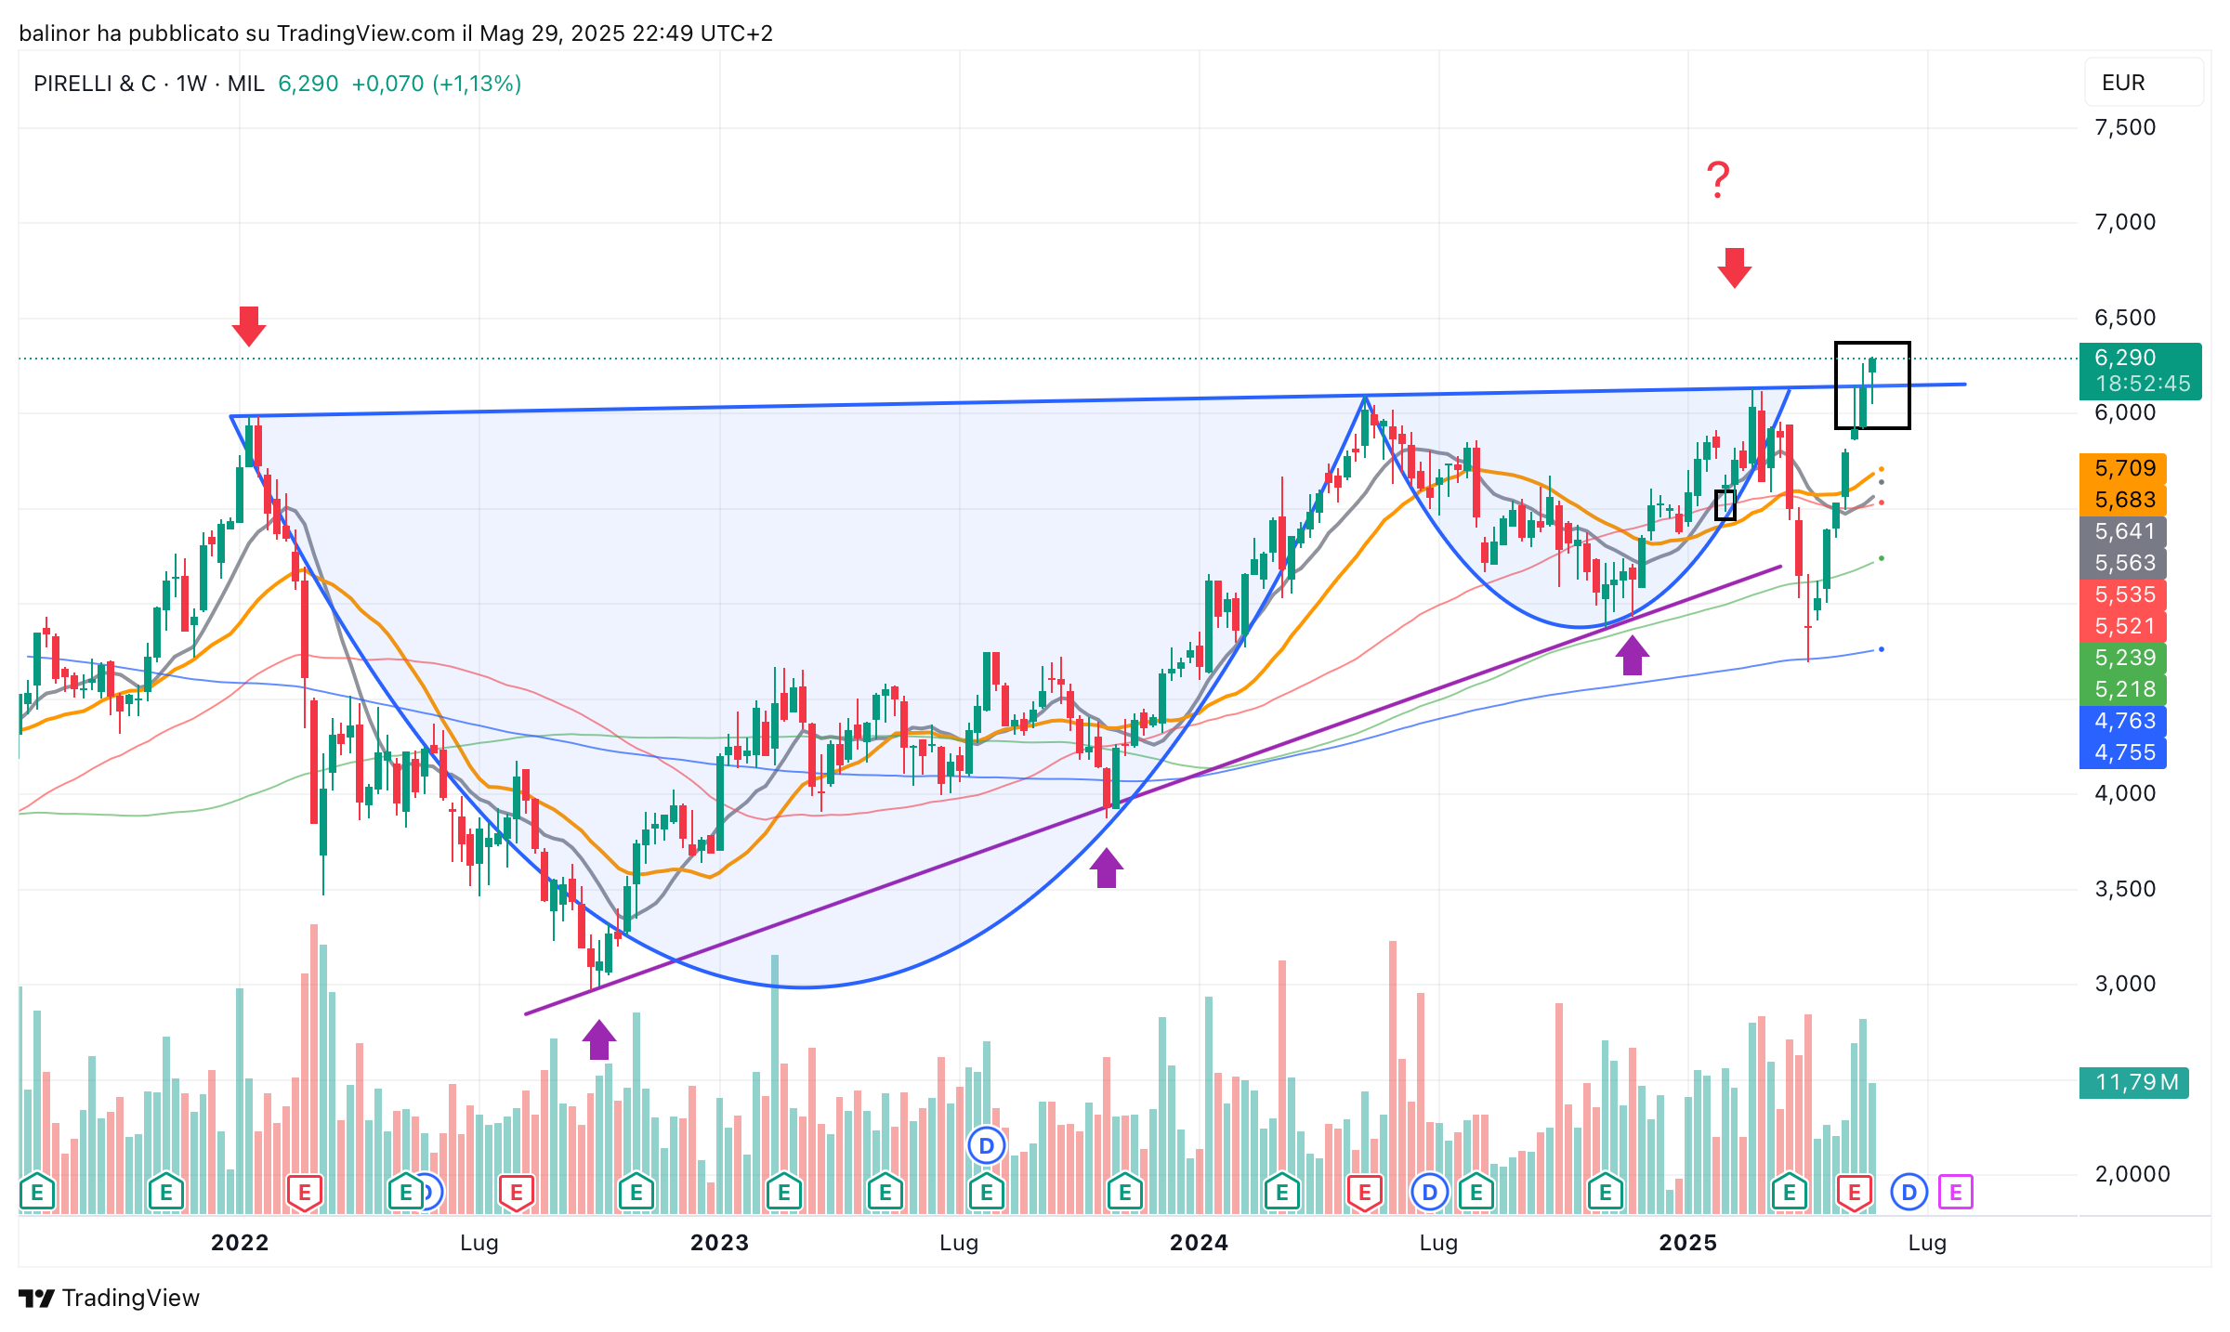Click the gray 5,563 price label
The width and height of the screenshot is (2230, 1332).
coord(2123,563)
